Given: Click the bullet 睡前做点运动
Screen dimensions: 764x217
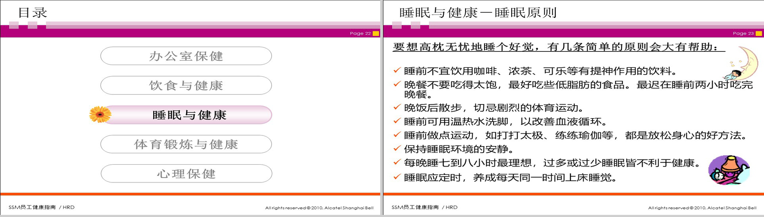Looking at the screenshot, I should pos(576,135).
